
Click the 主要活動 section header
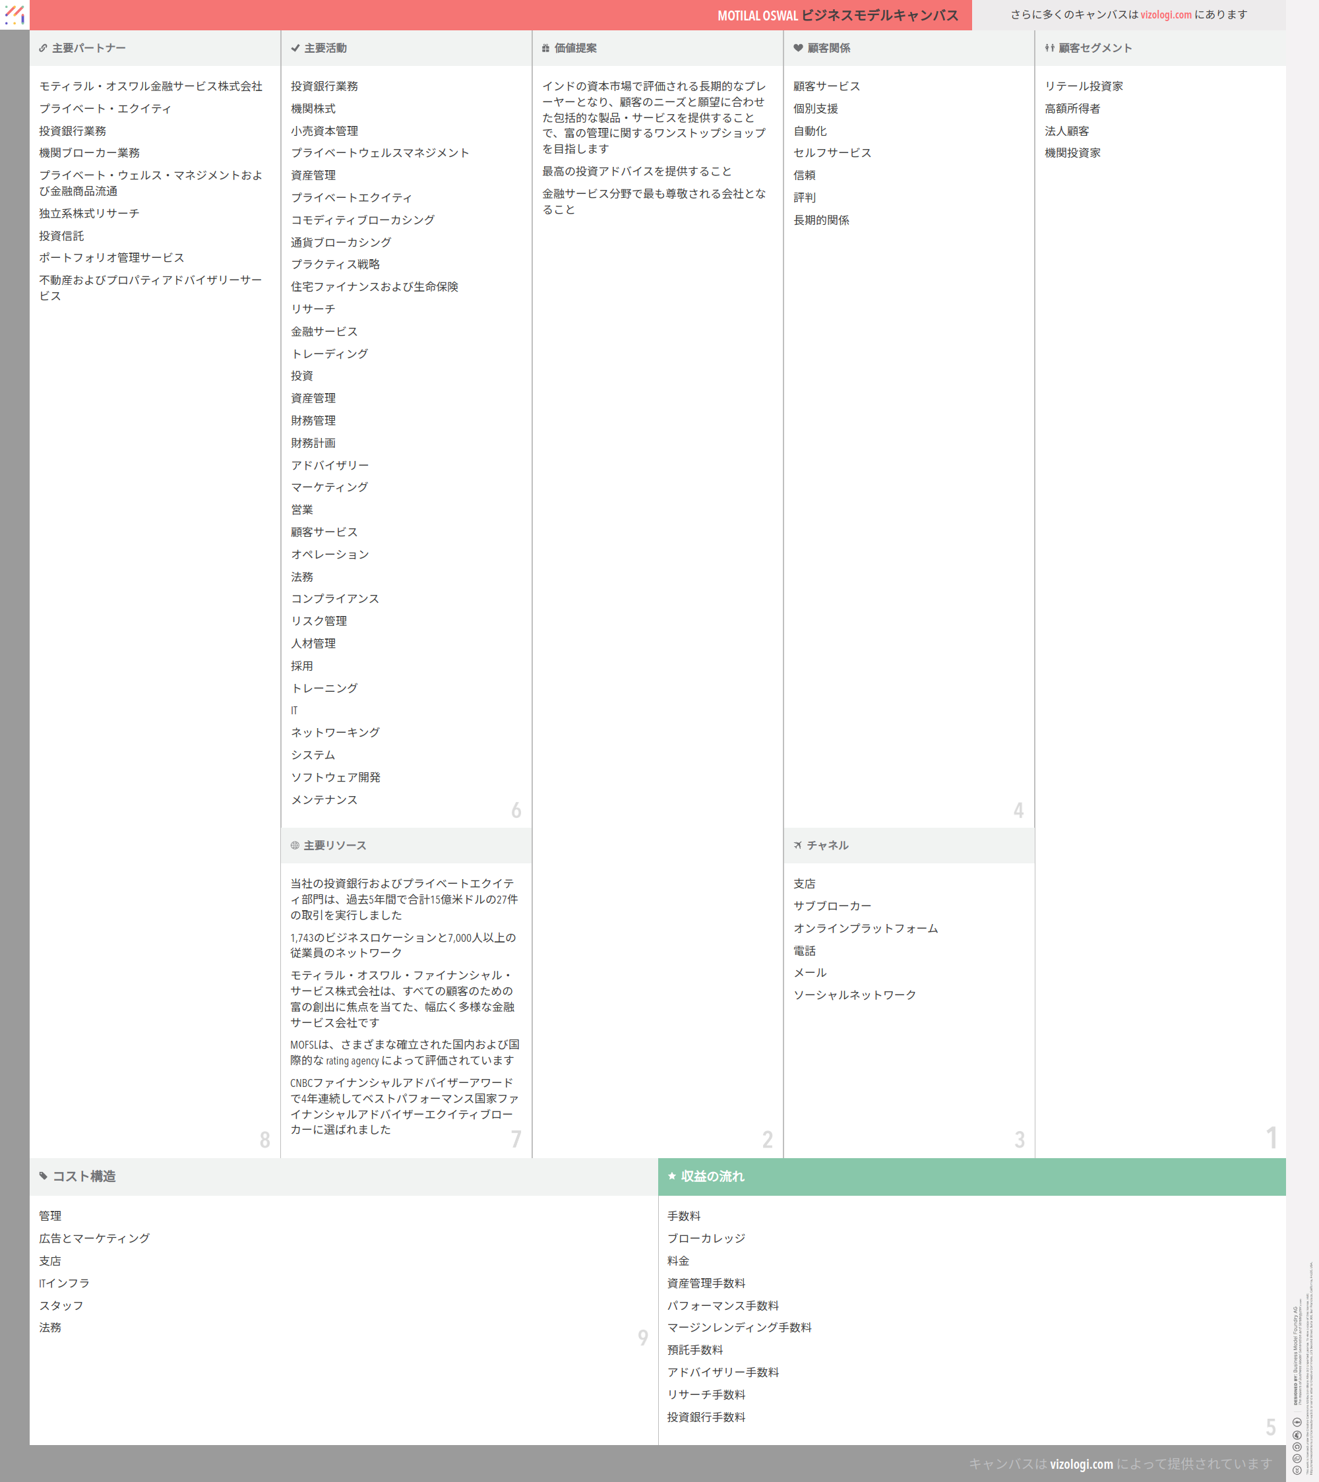tap(326, 49)
